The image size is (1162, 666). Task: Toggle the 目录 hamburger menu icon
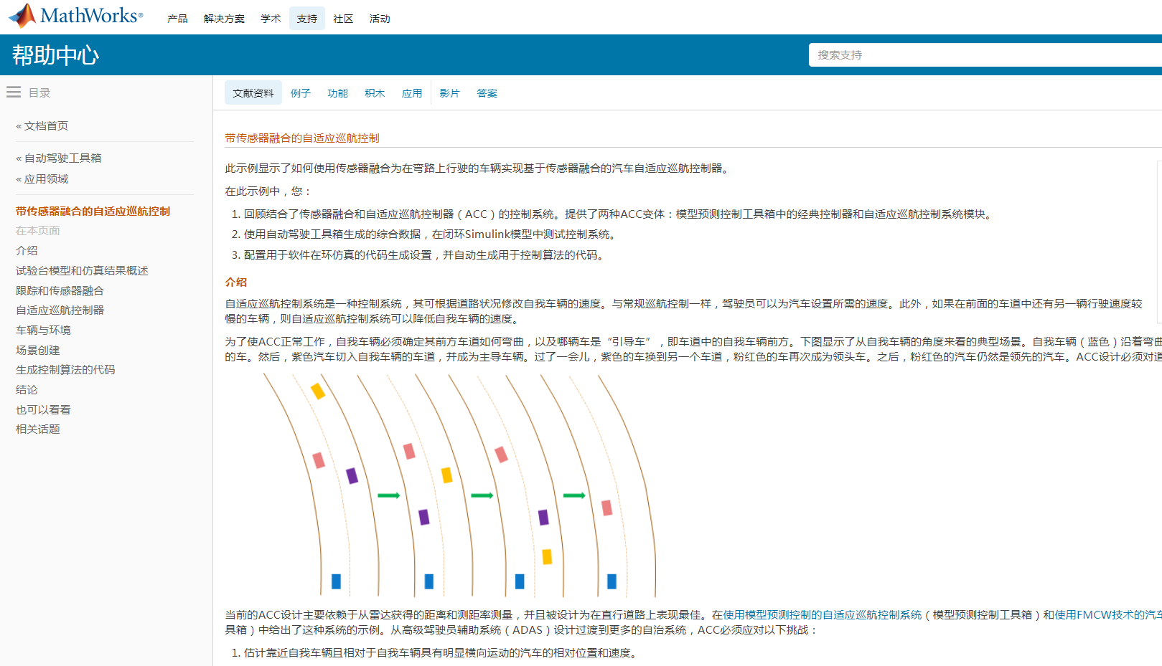coord(14,92)
